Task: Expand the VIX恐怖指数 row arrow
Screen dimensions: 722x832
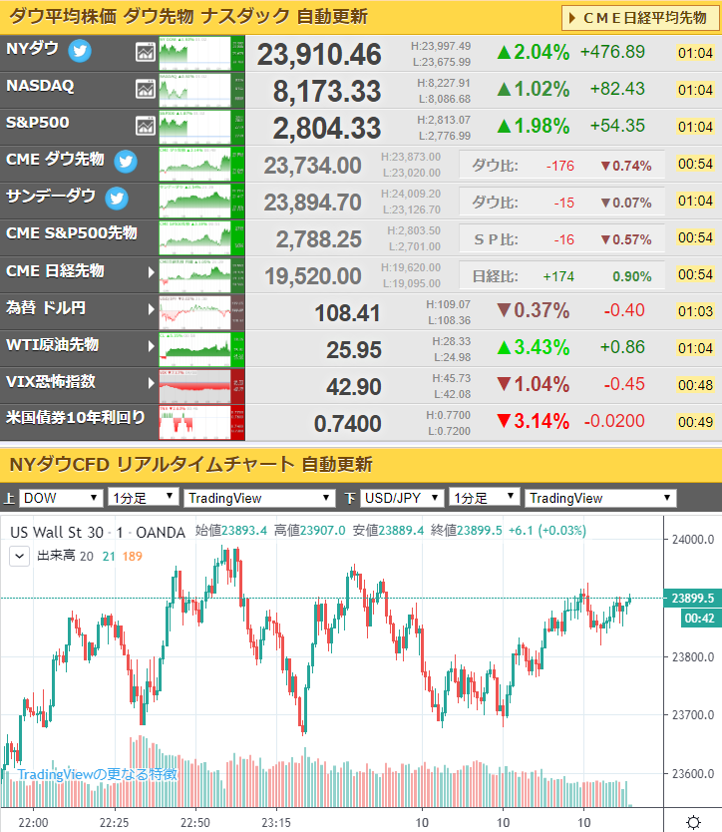Action: (152, 383)
